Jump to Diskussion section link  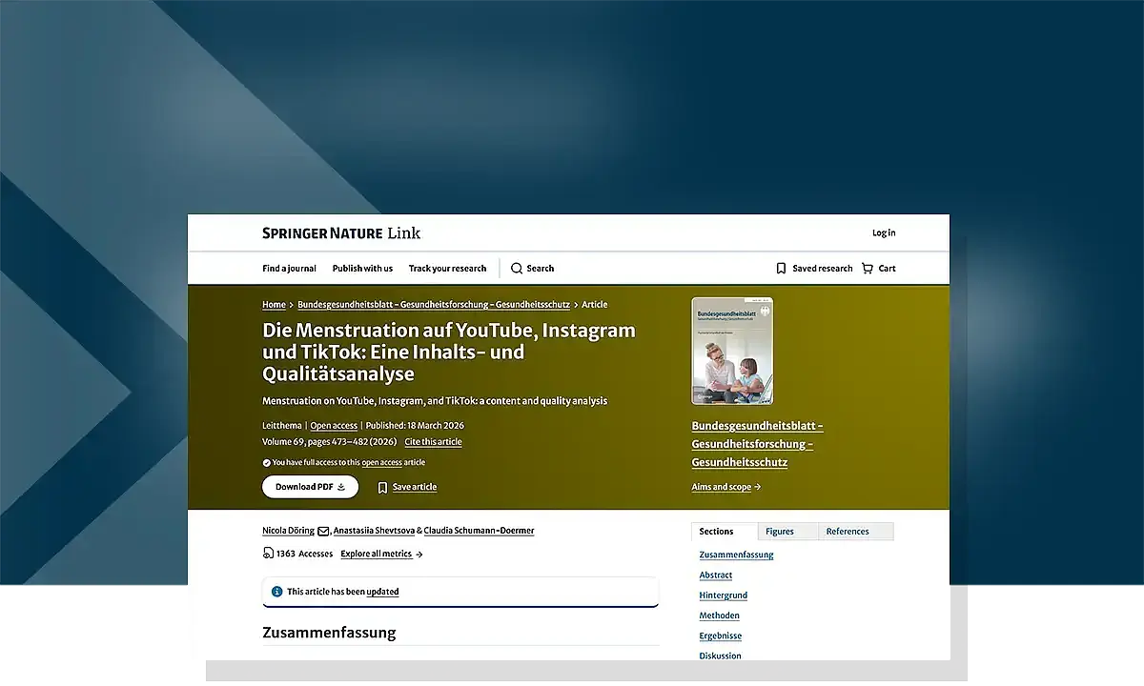[x=720, y=656]
